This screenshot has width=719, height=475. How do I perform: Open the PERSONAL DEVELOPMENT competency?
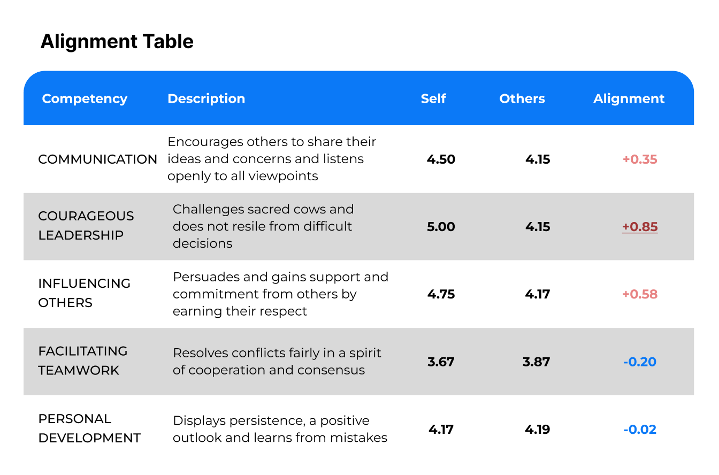89,428
